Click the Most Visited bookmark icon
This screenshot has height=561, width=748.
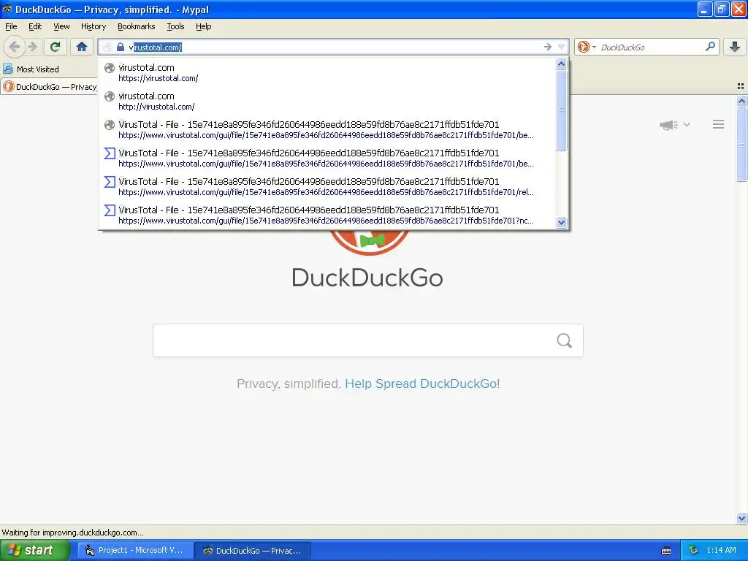click(7, 69)
